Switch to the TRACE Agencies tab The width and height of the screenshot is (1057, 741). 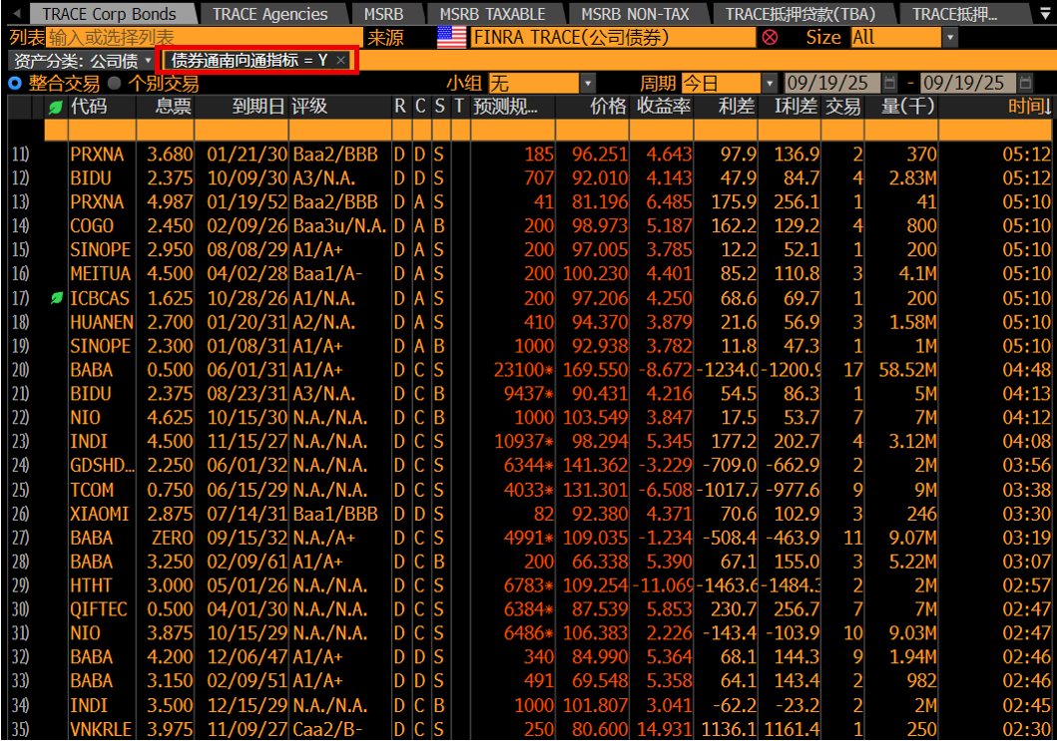click(269, 14)
